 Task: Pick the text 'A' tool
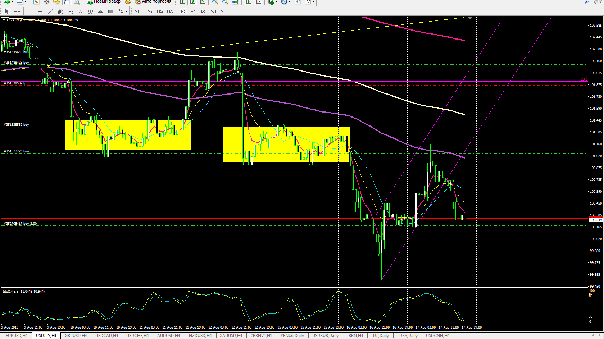80,11
